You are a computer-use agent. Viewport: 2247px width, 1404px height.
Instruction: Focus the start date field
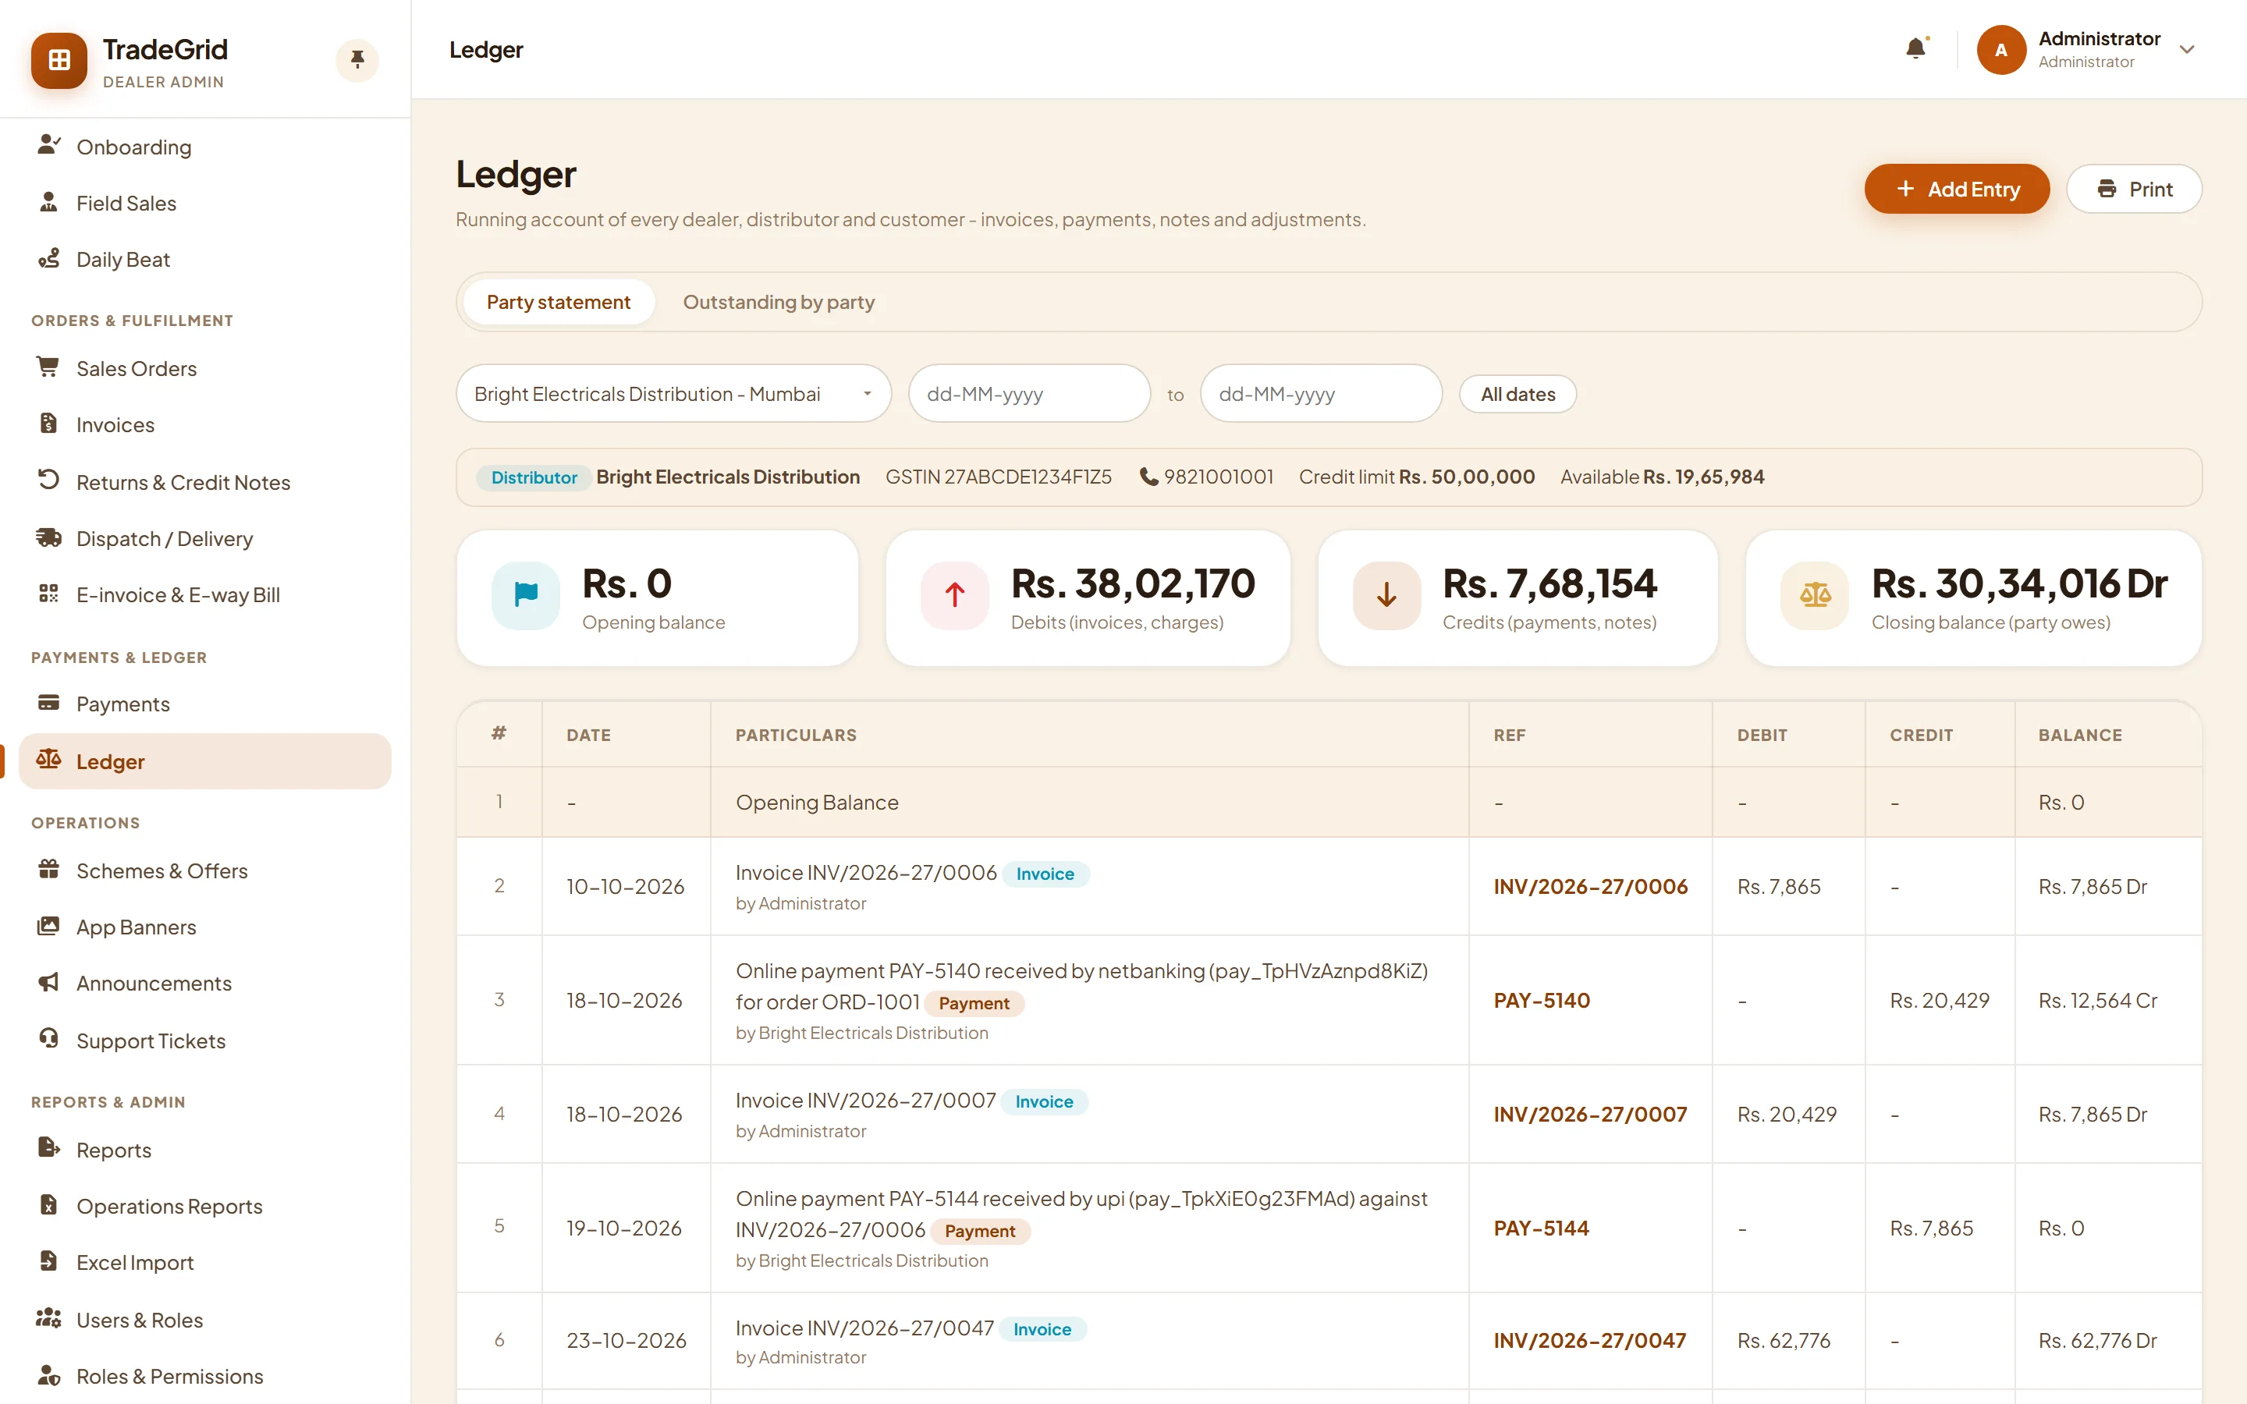pos(1029,394)
